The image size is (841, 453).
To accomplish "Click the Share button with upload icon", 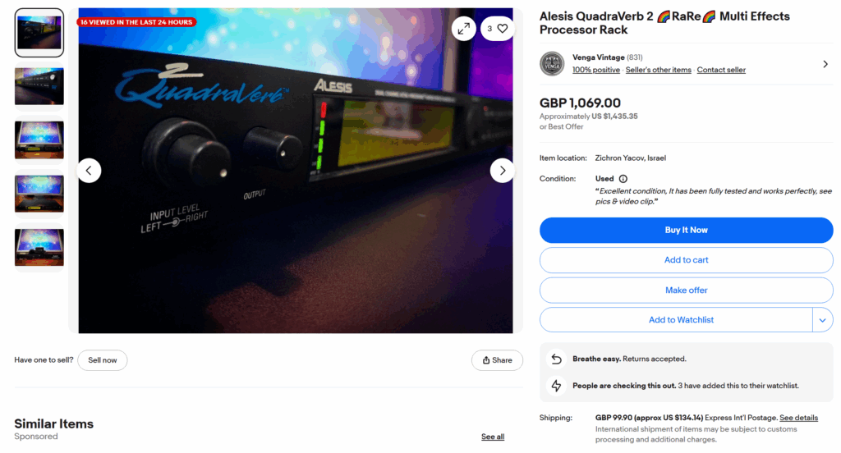I will [497, 360].
